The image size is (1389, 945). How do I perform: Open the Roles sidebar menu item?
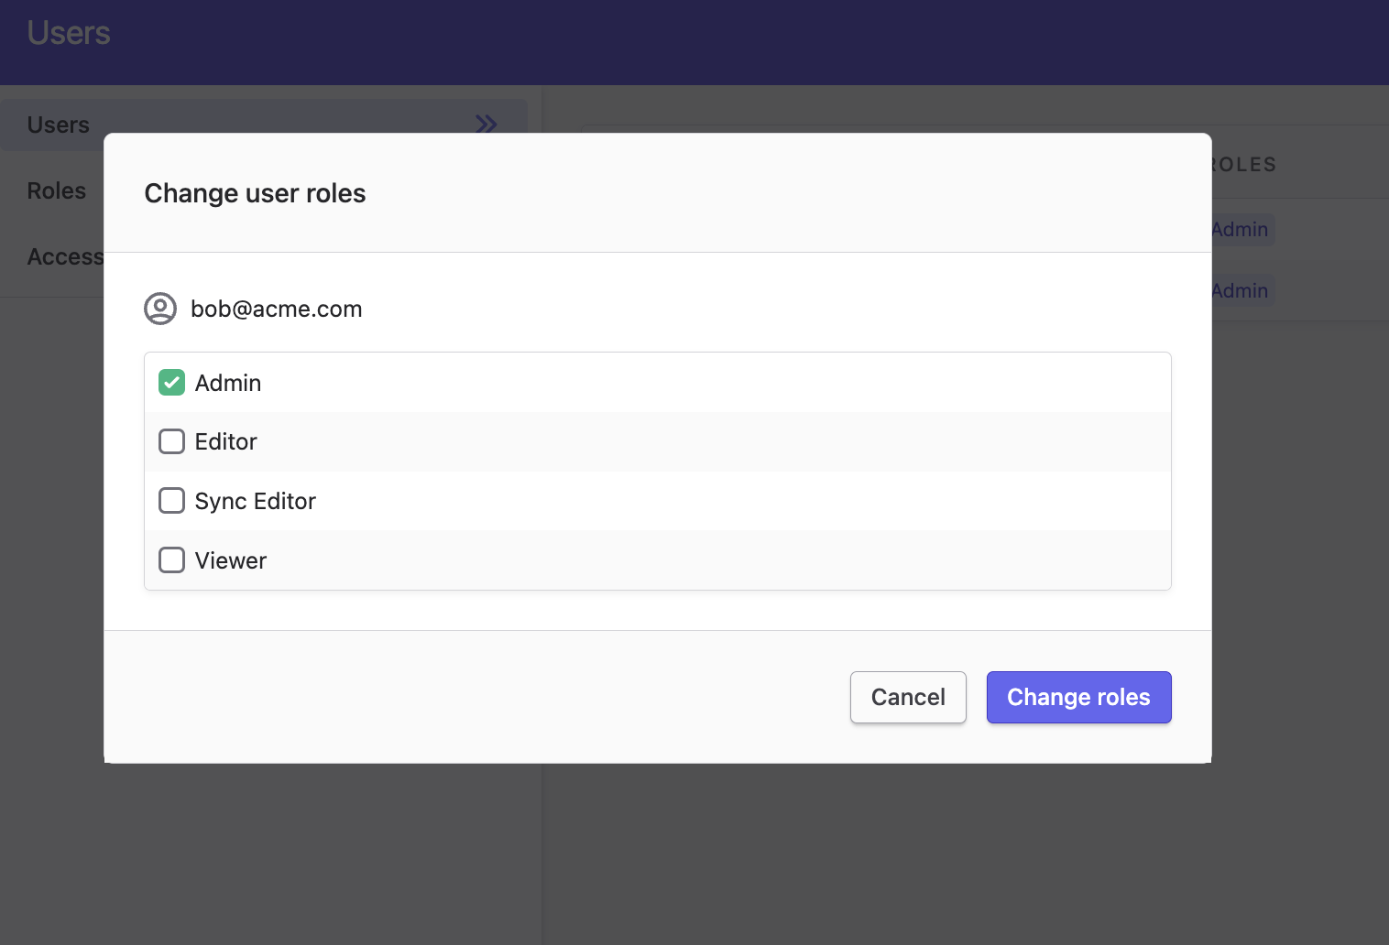(57, 190)
